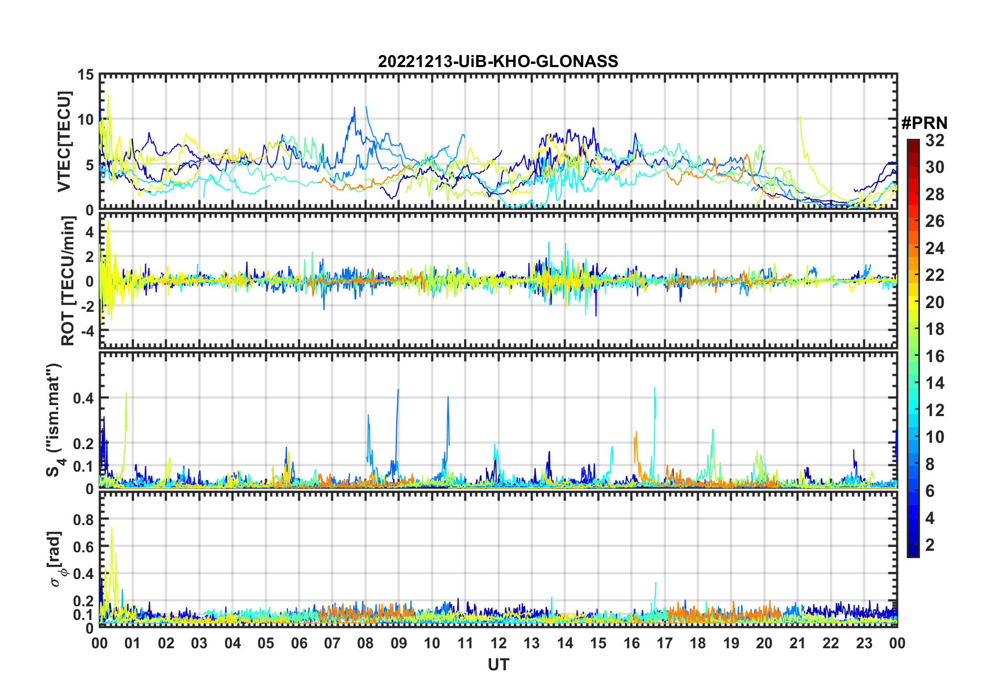Select the "UT" x-axis label
The height and width of the screenshot is (697, 997).
[498, 665]
